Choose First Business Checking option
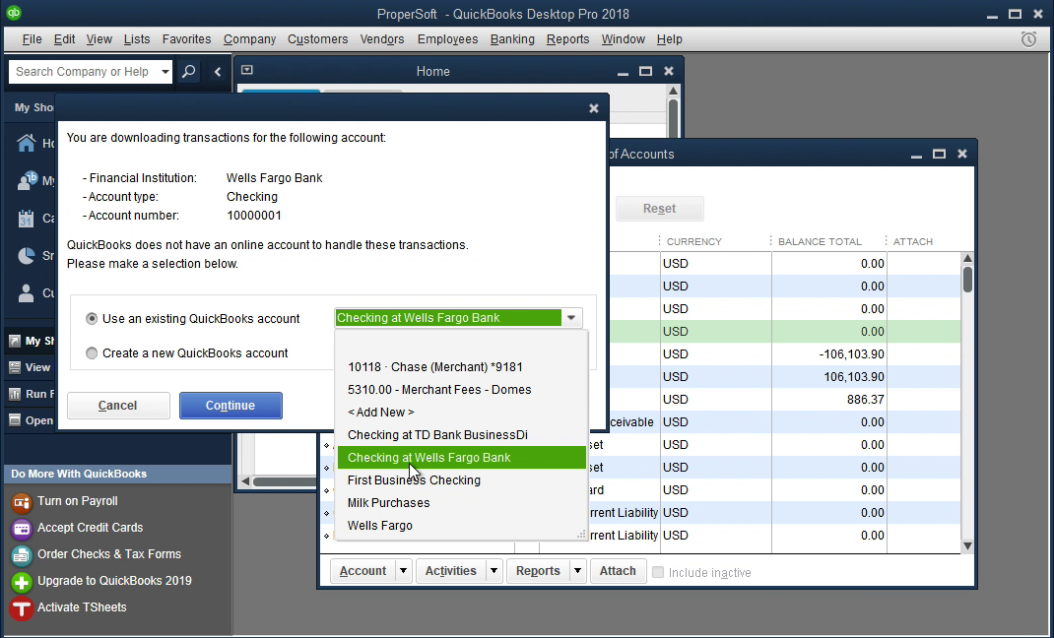 click(x=462, y=480)
